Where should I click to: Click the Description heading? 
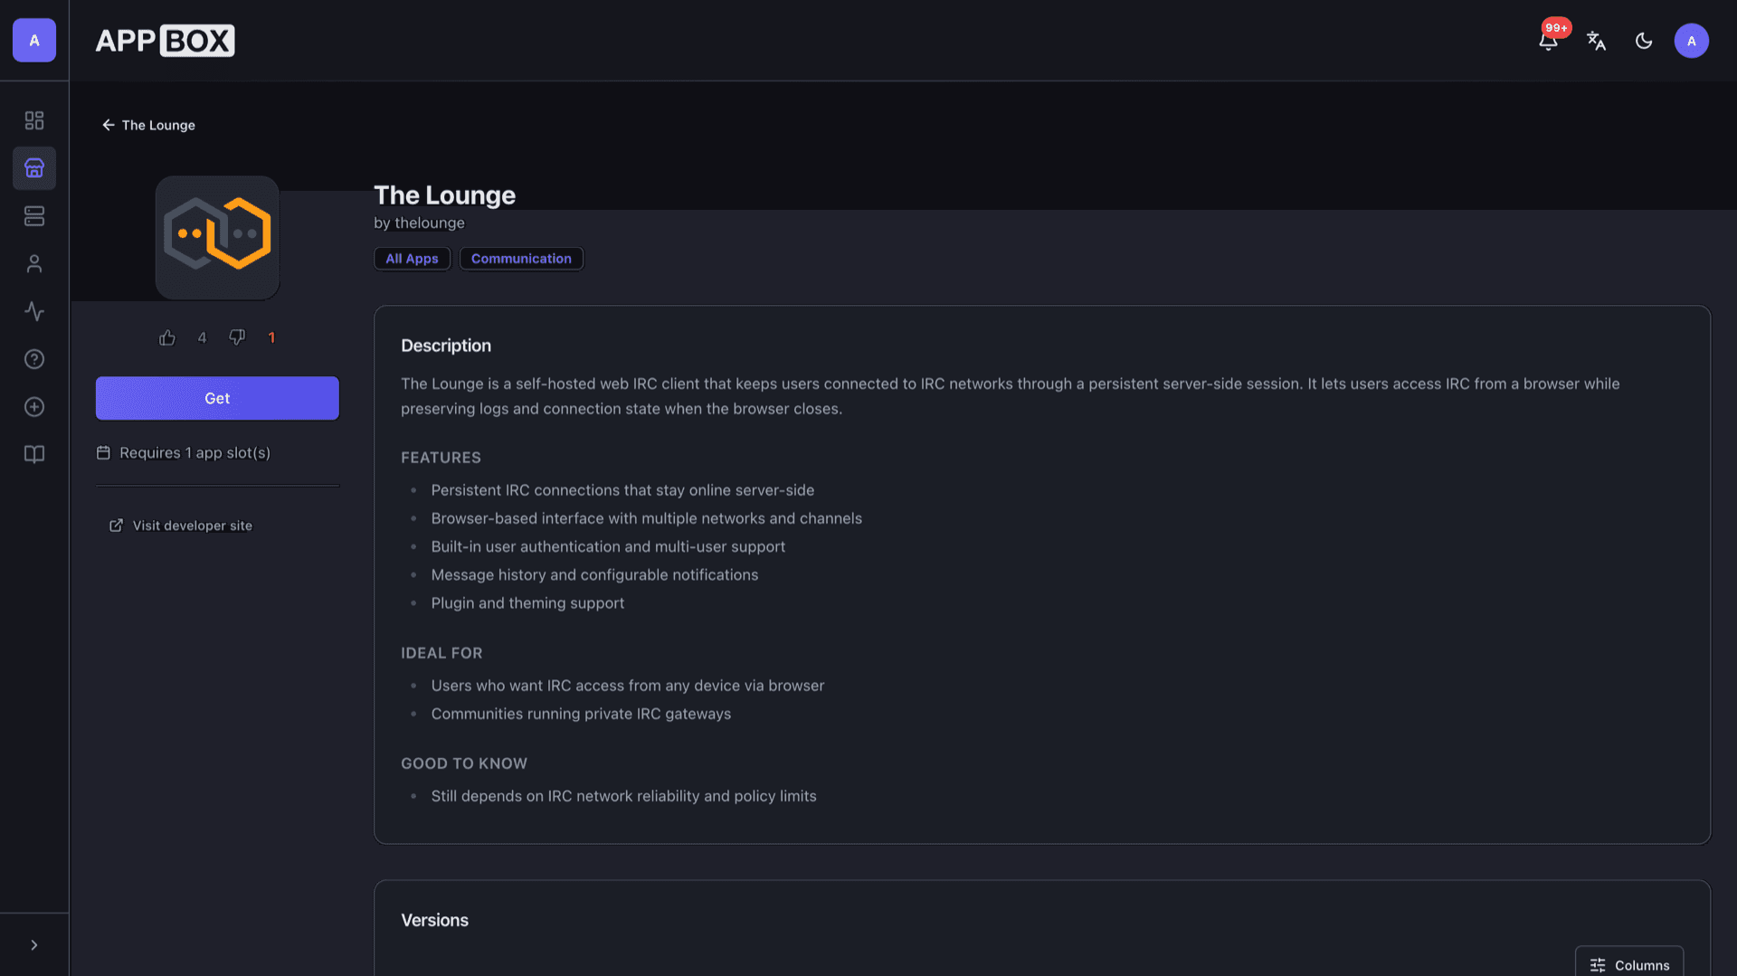446,346
